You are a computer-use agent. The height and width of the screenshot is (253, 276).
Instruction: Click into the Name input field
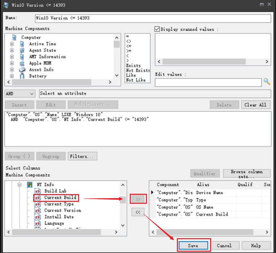click(153, 18)
